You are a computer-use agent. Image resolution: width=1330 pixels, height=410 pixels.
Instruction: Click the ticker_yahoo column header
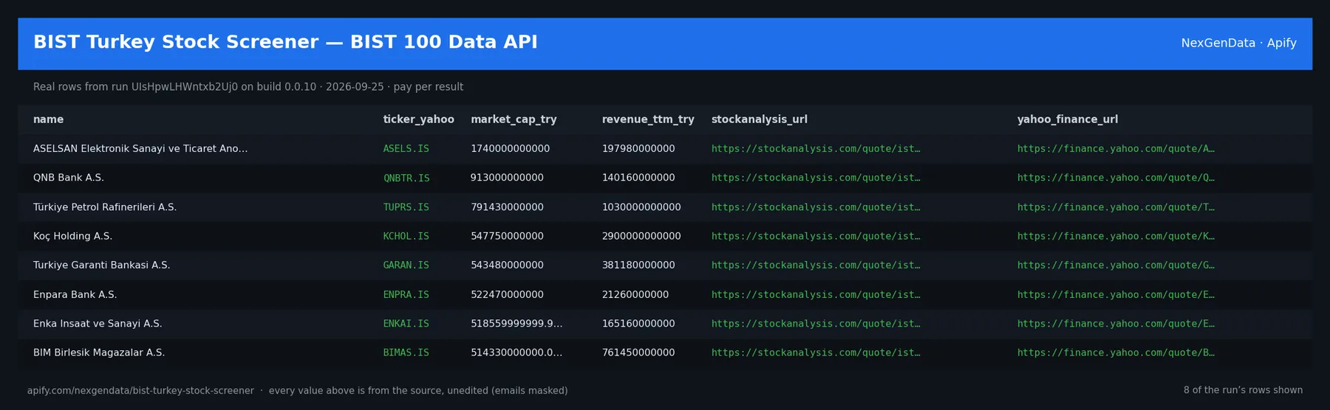pyautogui.click(x=418, y=119)
